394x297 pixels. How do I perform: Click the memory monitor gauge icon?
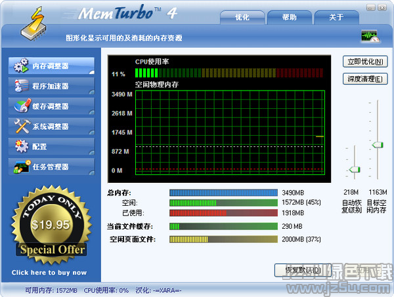[370, 37]
